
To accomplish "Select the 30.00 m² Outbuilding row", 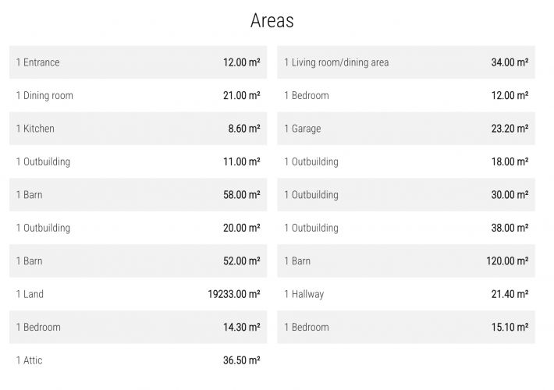I will pos(407,195).
